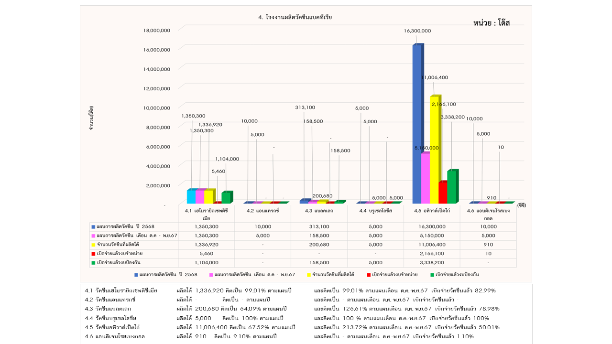Viewport: 612px width, 344px height.
Task: Click the yellow จำนวนวัคซีนที่ผลิตได้ swatch in bottom legend
Action: tap(309, 275)
